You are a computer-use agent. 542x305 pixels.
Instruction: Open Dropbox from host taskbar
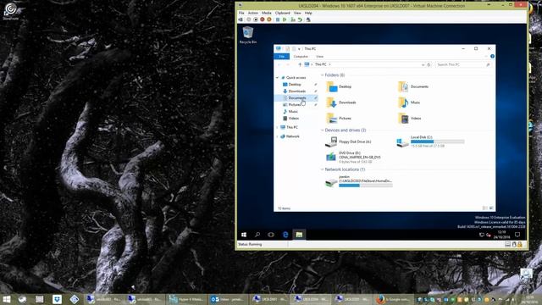[57, 299]
